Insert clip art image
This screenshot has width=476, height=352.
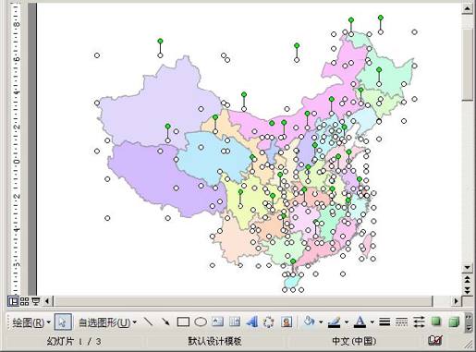tap(287, 322)
